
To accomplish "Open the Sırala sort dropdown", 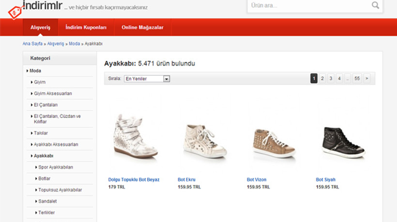I will (147, 79).
